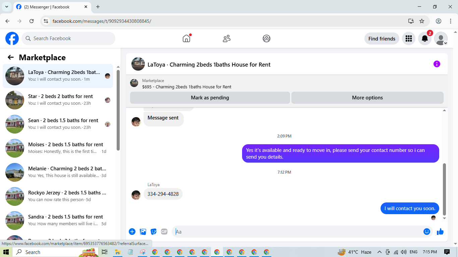Open the volume control in system tray
This screenshot has width=458, height=257.
tap(403, 252)
